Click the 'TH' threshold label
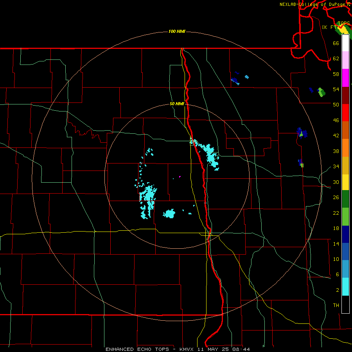This screenshot has width=352, height=352. click(336, 305)
